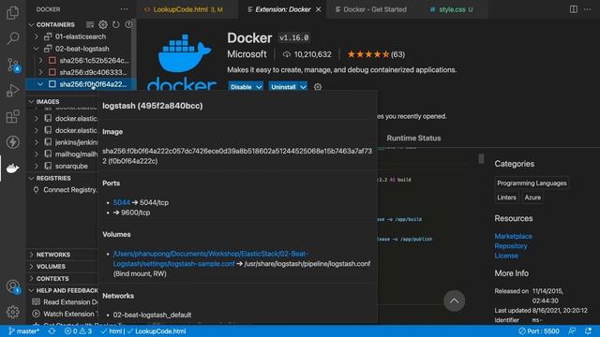Screen dimensions: 600x337
Task: Click the split editor icon
Action: pos(573,9)
